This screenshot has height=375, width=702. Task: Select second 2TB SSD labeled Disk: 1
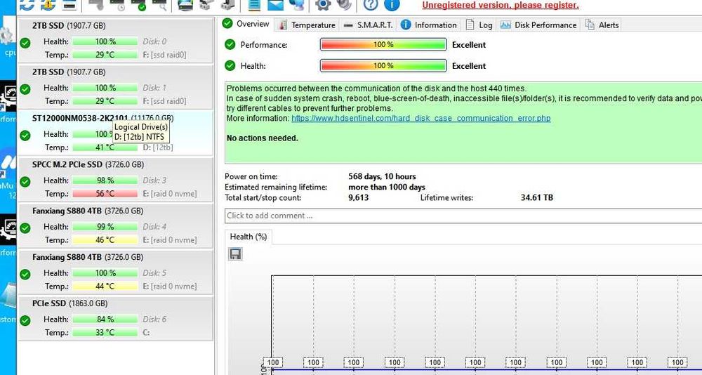[x=116, y=87]
